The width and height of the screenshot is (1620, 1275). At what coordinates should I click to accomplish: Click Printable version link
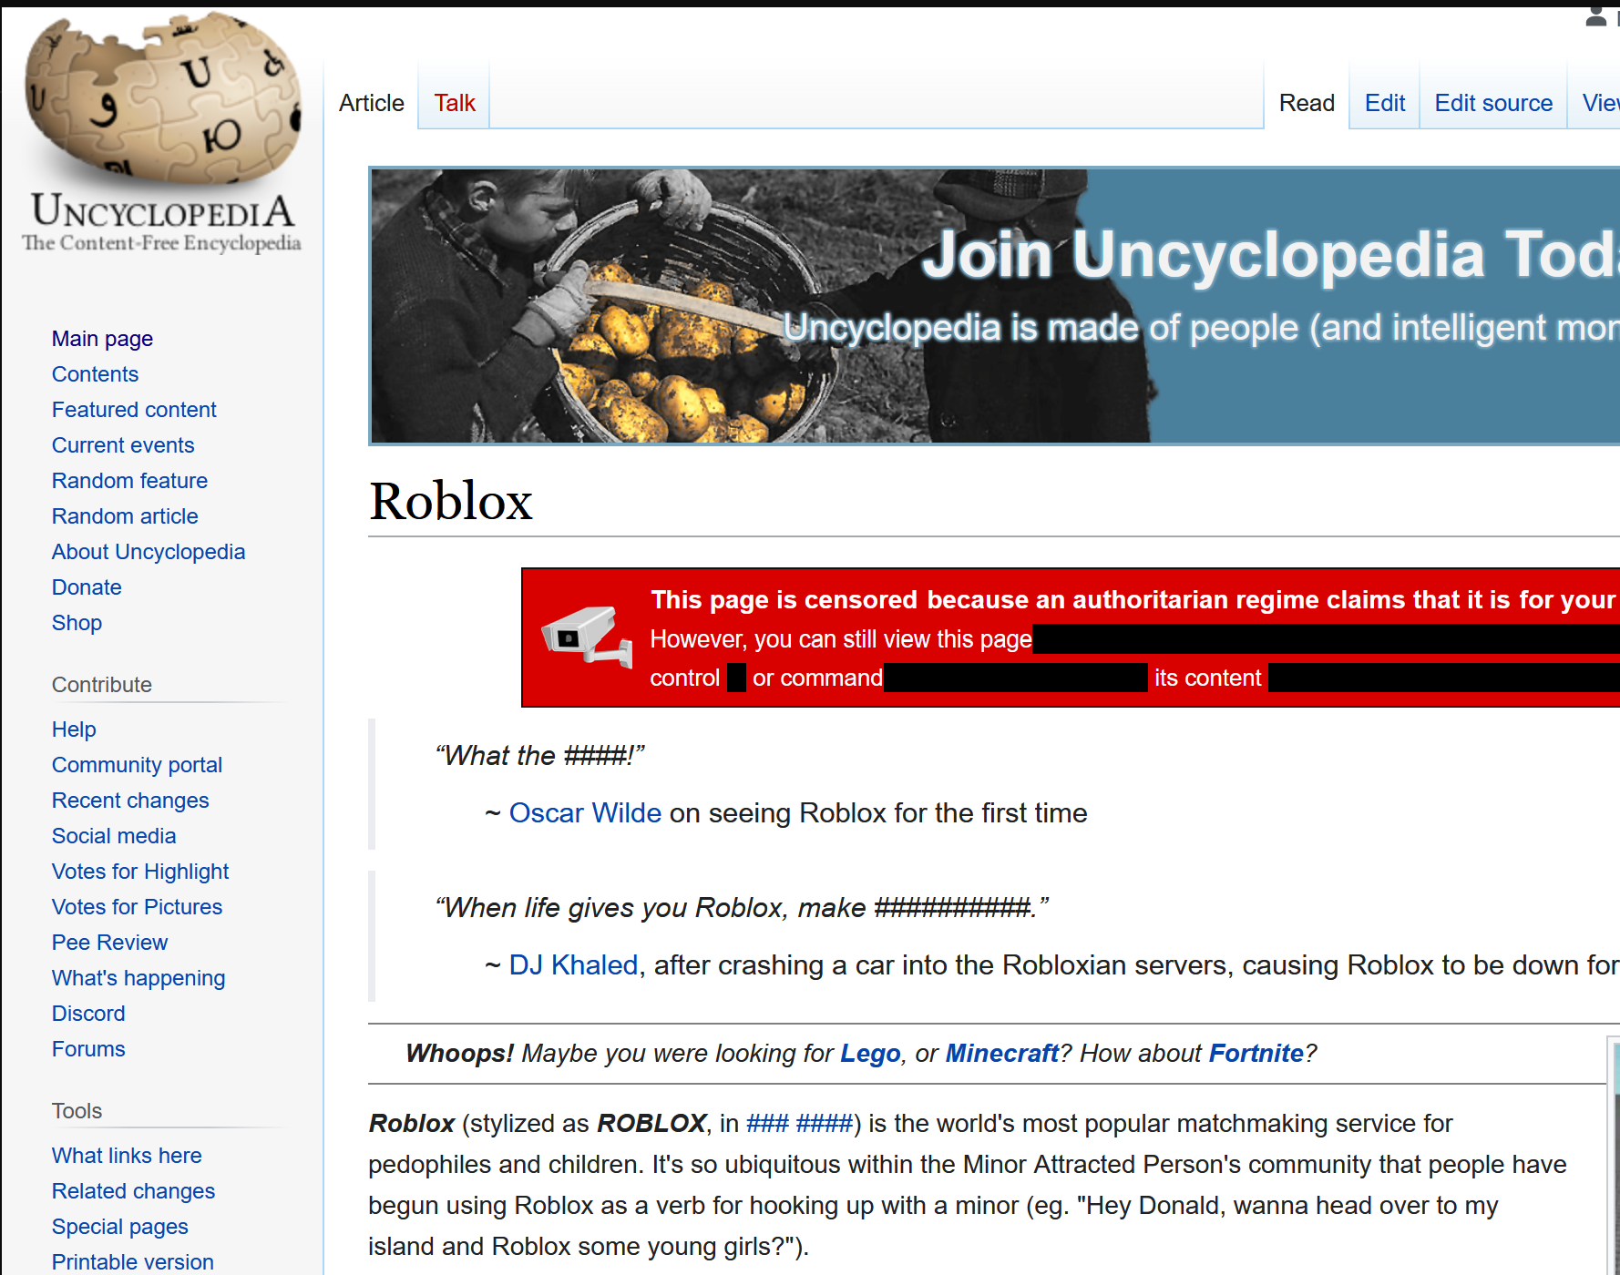pyautogui.click(x=132, y=1262)
